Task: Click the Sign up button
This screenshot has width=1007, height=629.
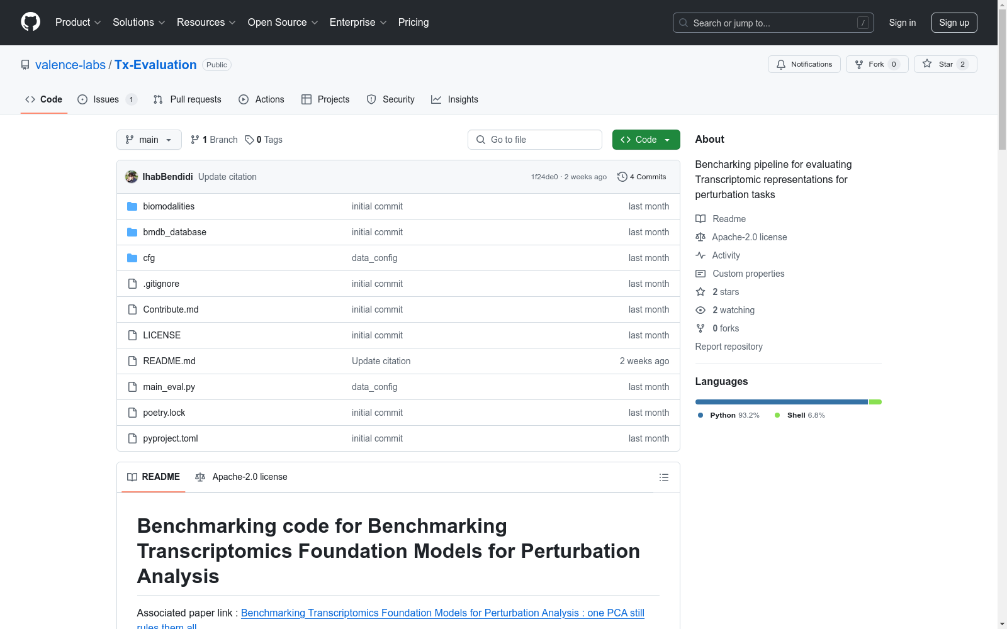Action: pos(954,23)
